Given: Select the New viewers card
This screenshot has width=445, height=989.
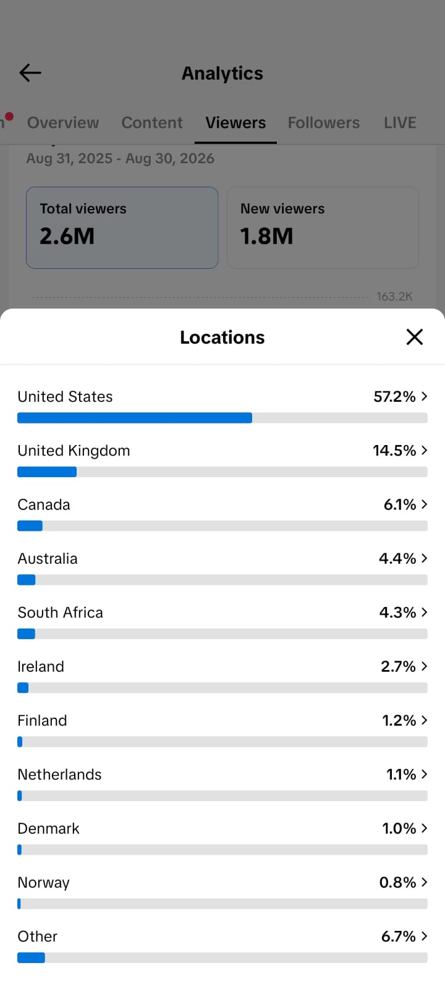Looking at the screenshot, I should coord(323,227).
